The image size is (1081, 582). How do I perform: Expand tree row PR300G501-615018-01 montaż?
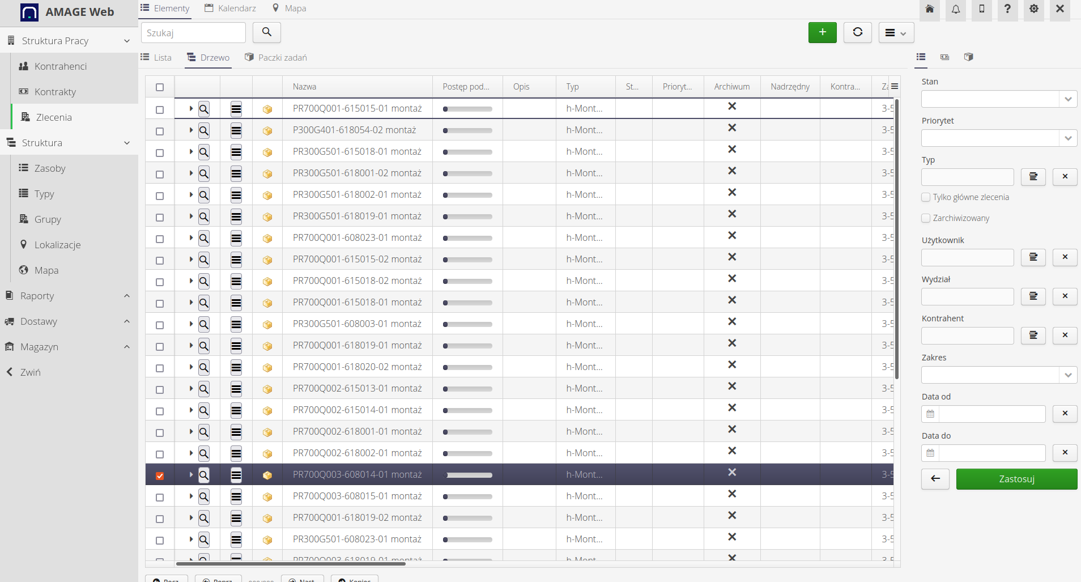191,152
